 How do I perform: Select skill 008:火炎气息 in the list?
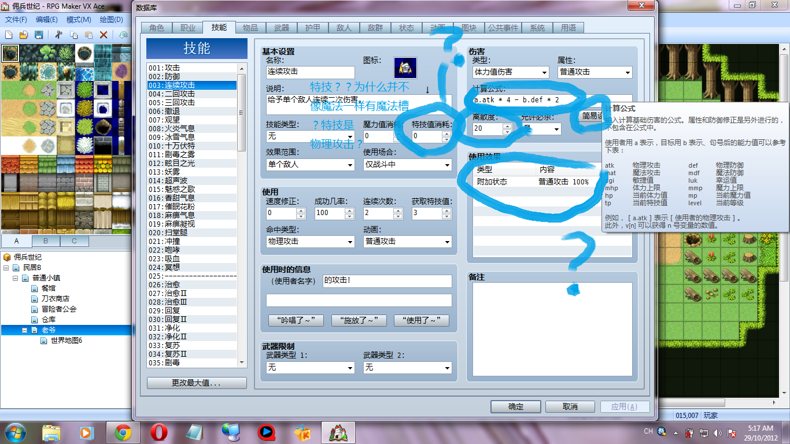192,128
